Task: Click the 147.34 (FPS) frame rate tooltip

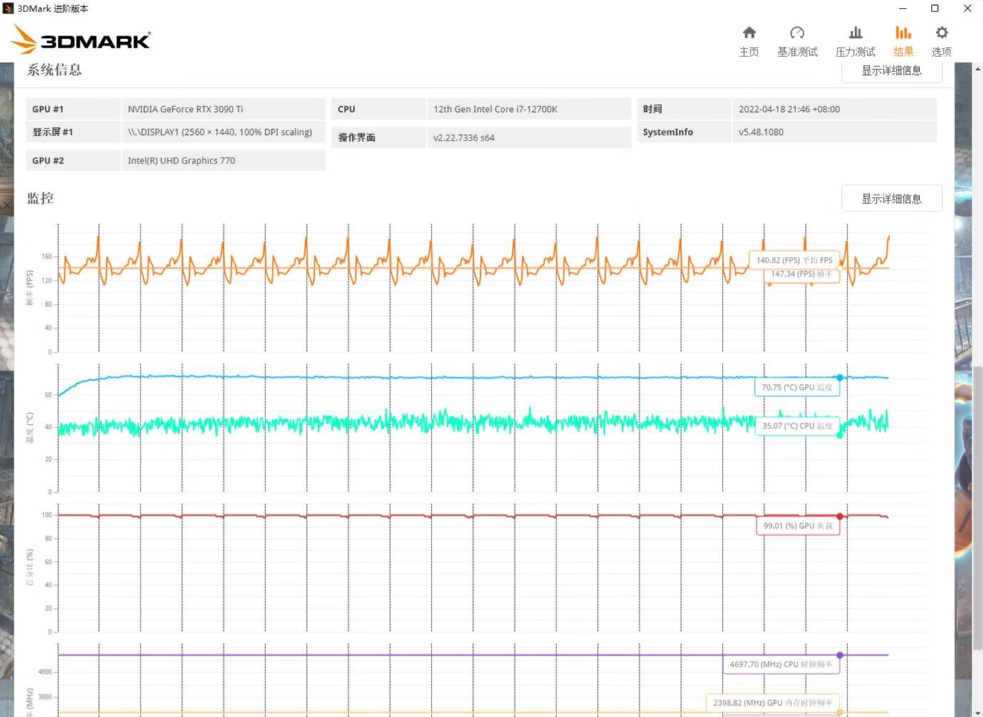Action: (x=801, y=274)
